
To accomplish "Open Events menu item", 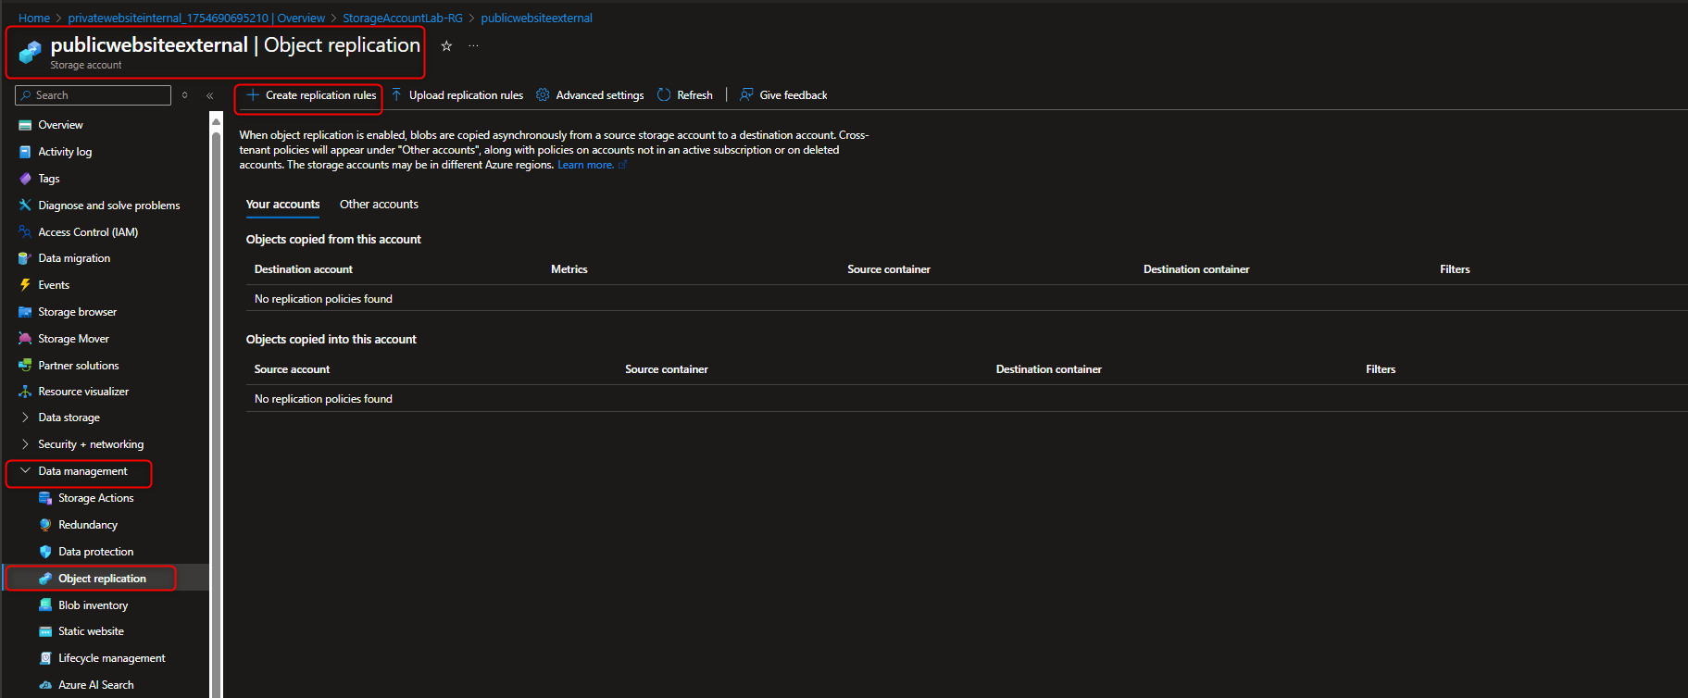I will click(x=54, y=285).
